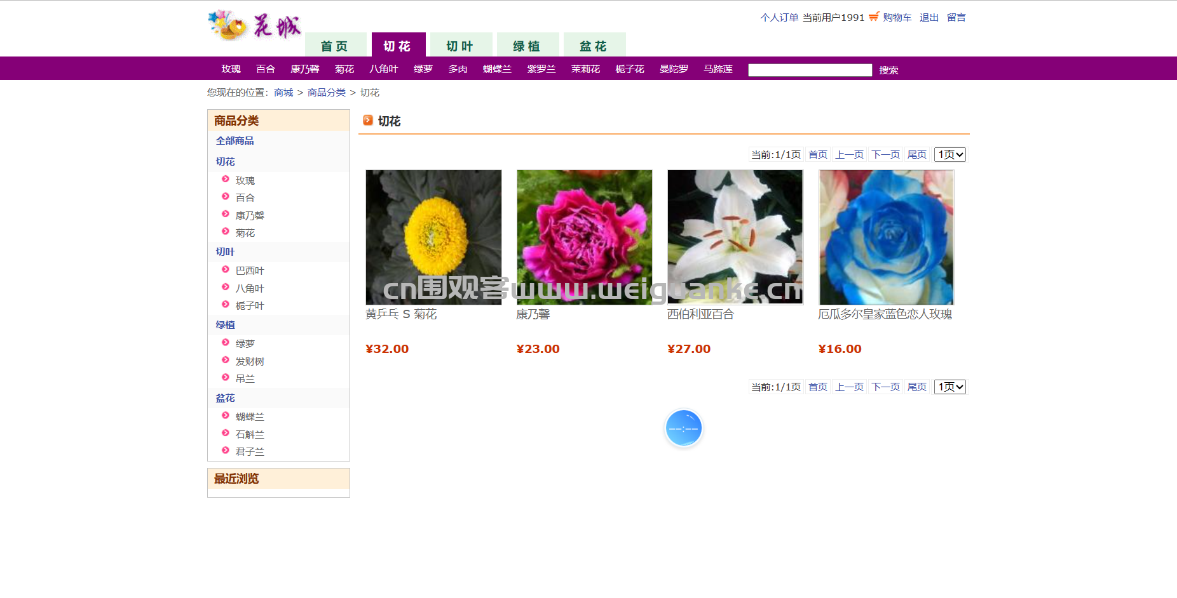The width and height of the screenshot is (1177, 598).
Task: Click the blue round floating timer button
Action: (684, 428)
